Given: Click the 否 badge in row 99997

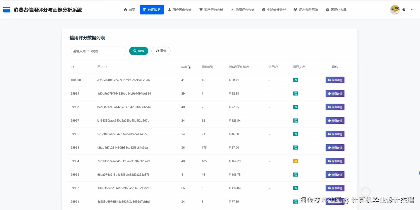Looking at the screenshot, I should coord(295,121).
